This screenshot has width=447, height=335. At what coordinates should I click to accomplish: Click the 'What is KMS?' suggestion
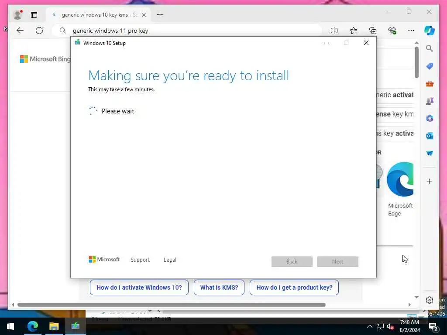coord(219,287)
